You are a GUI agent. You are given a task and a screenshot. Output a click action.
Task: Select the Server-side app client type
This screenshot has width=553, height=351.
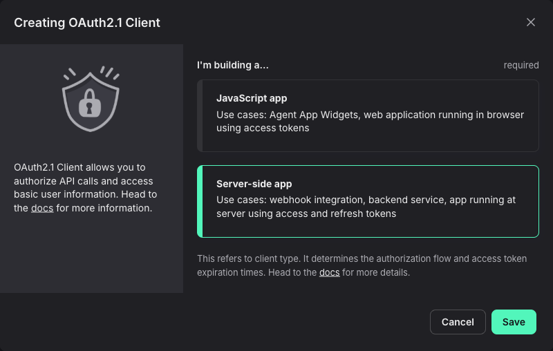(x=368, y=201)
